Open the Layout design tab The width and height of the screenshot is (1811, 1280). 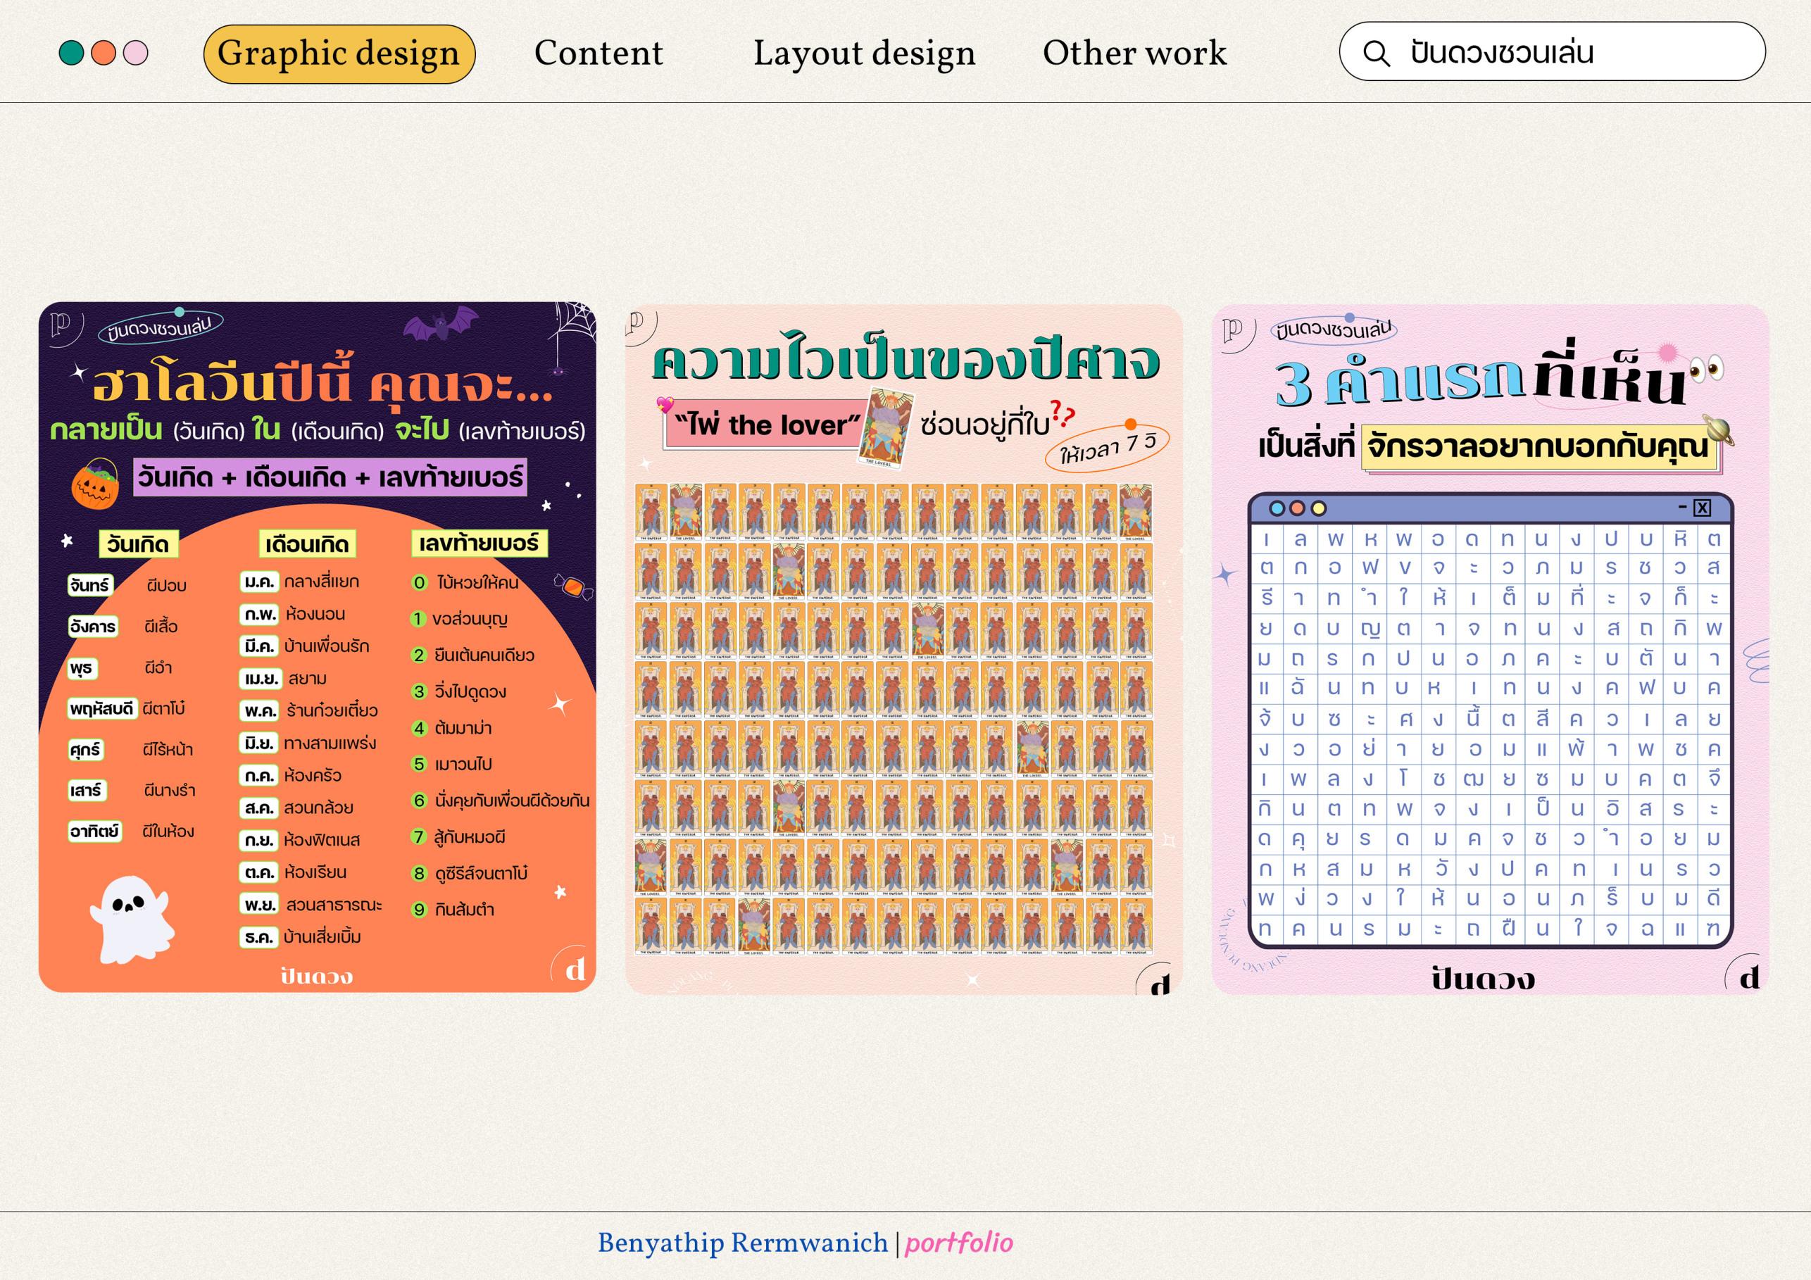pos(864,54)
